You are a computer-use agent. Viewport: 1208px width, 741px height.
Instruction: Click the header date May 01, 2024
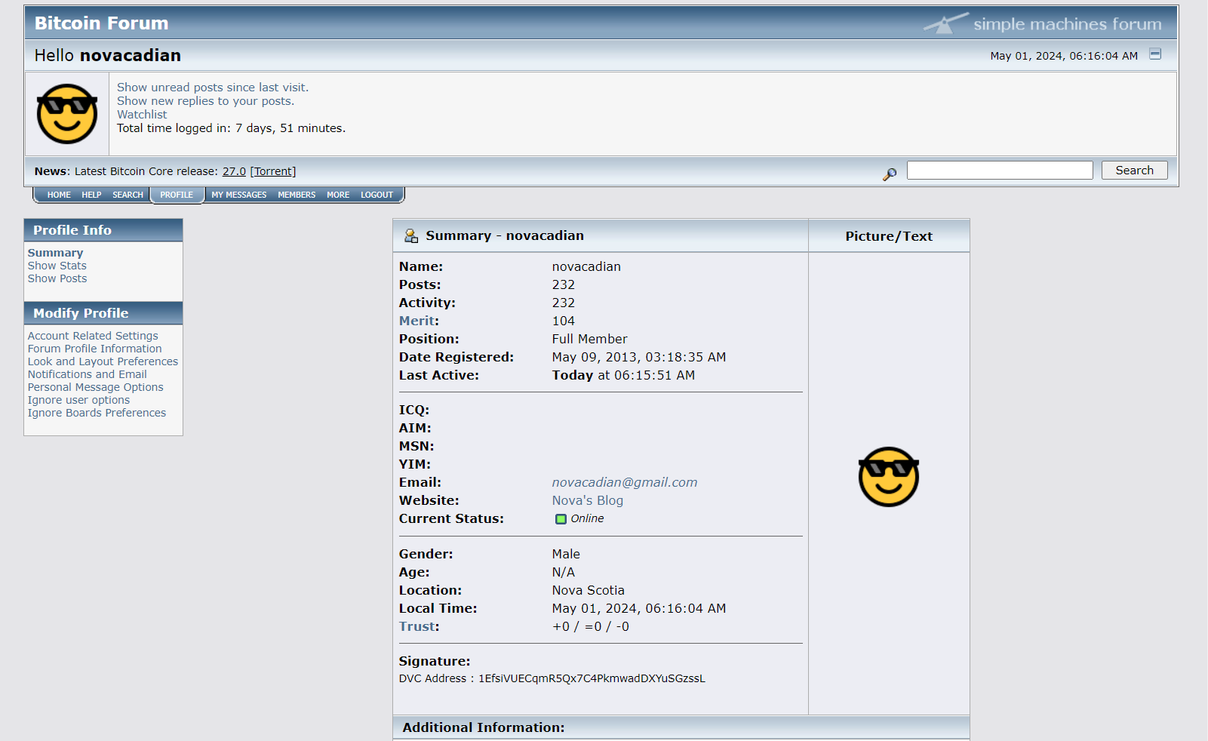(x=1064, y=56)
